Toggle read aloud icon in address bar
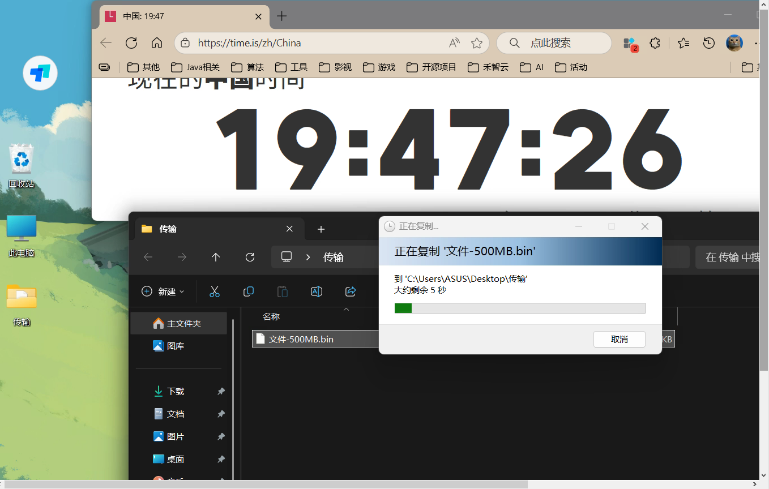769x489 pixels. tap(454, 43)
